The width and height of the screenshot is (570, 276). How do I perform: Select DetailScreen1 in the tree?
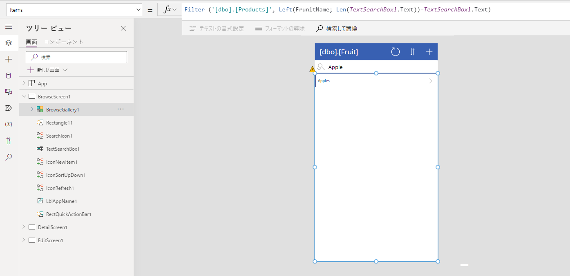[x=53, y=227]
